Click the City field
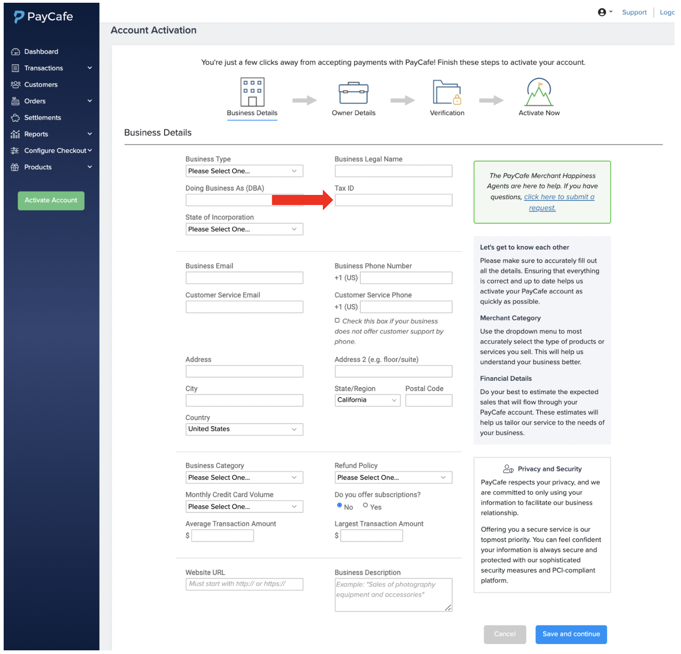681x654 pixels. tap(244, 401)
